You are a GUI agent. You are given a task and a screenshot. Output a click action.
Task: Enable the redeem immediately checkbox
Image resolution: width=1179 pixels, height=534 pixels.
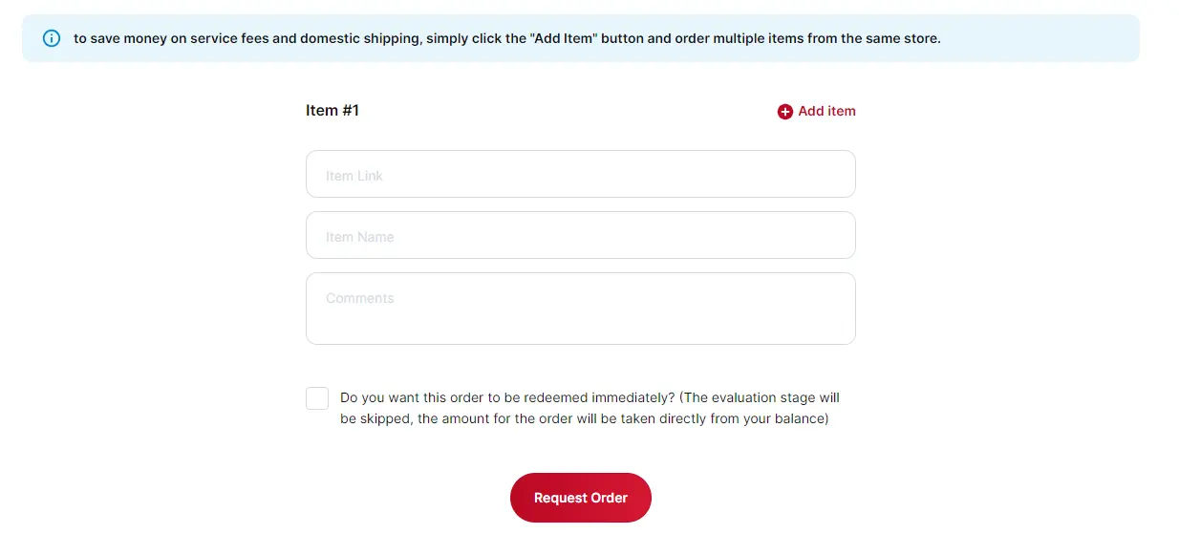pos(317,398)
